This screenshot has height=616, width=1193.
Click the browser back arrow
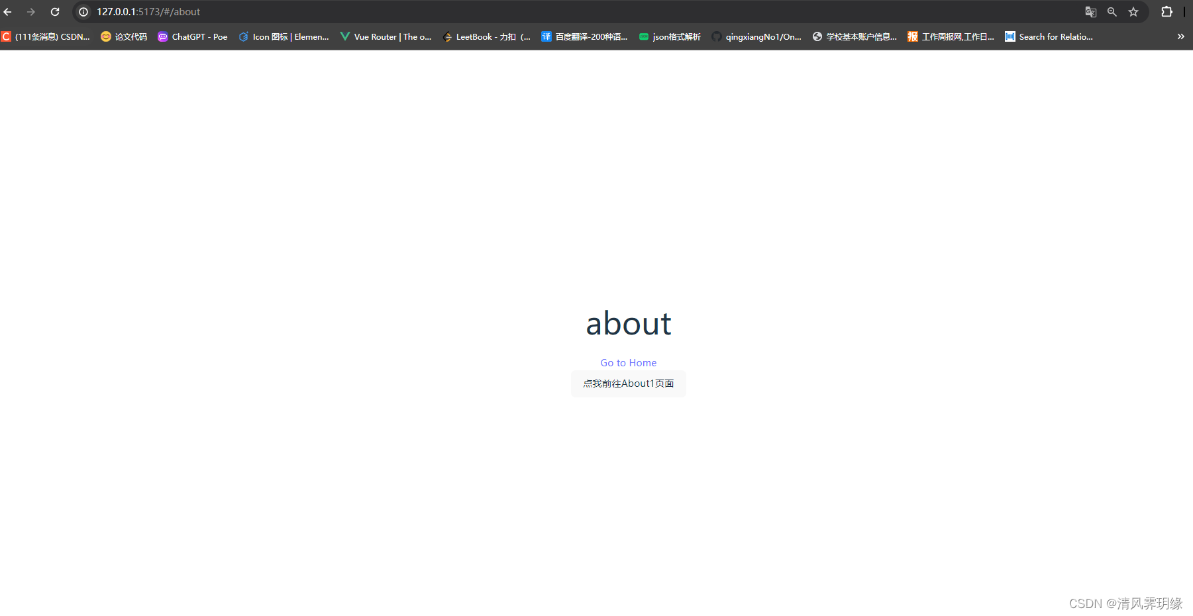[x=8, y=12]
